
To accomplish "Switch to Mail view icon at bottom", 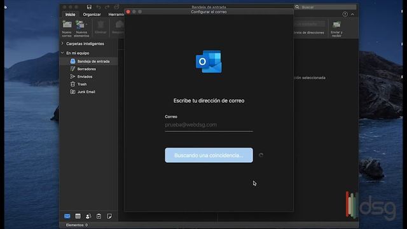I will (x=67, y=216).
